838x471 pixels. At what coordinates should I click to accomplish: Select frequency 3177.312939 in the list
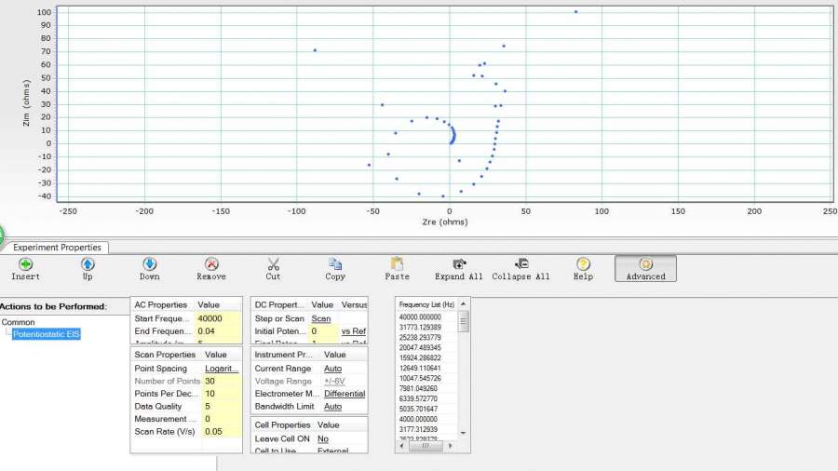pos(420,429)
